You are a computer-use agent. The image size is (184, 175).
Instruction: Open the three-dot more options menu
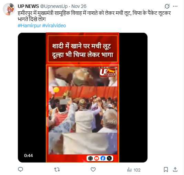(175, 6)
